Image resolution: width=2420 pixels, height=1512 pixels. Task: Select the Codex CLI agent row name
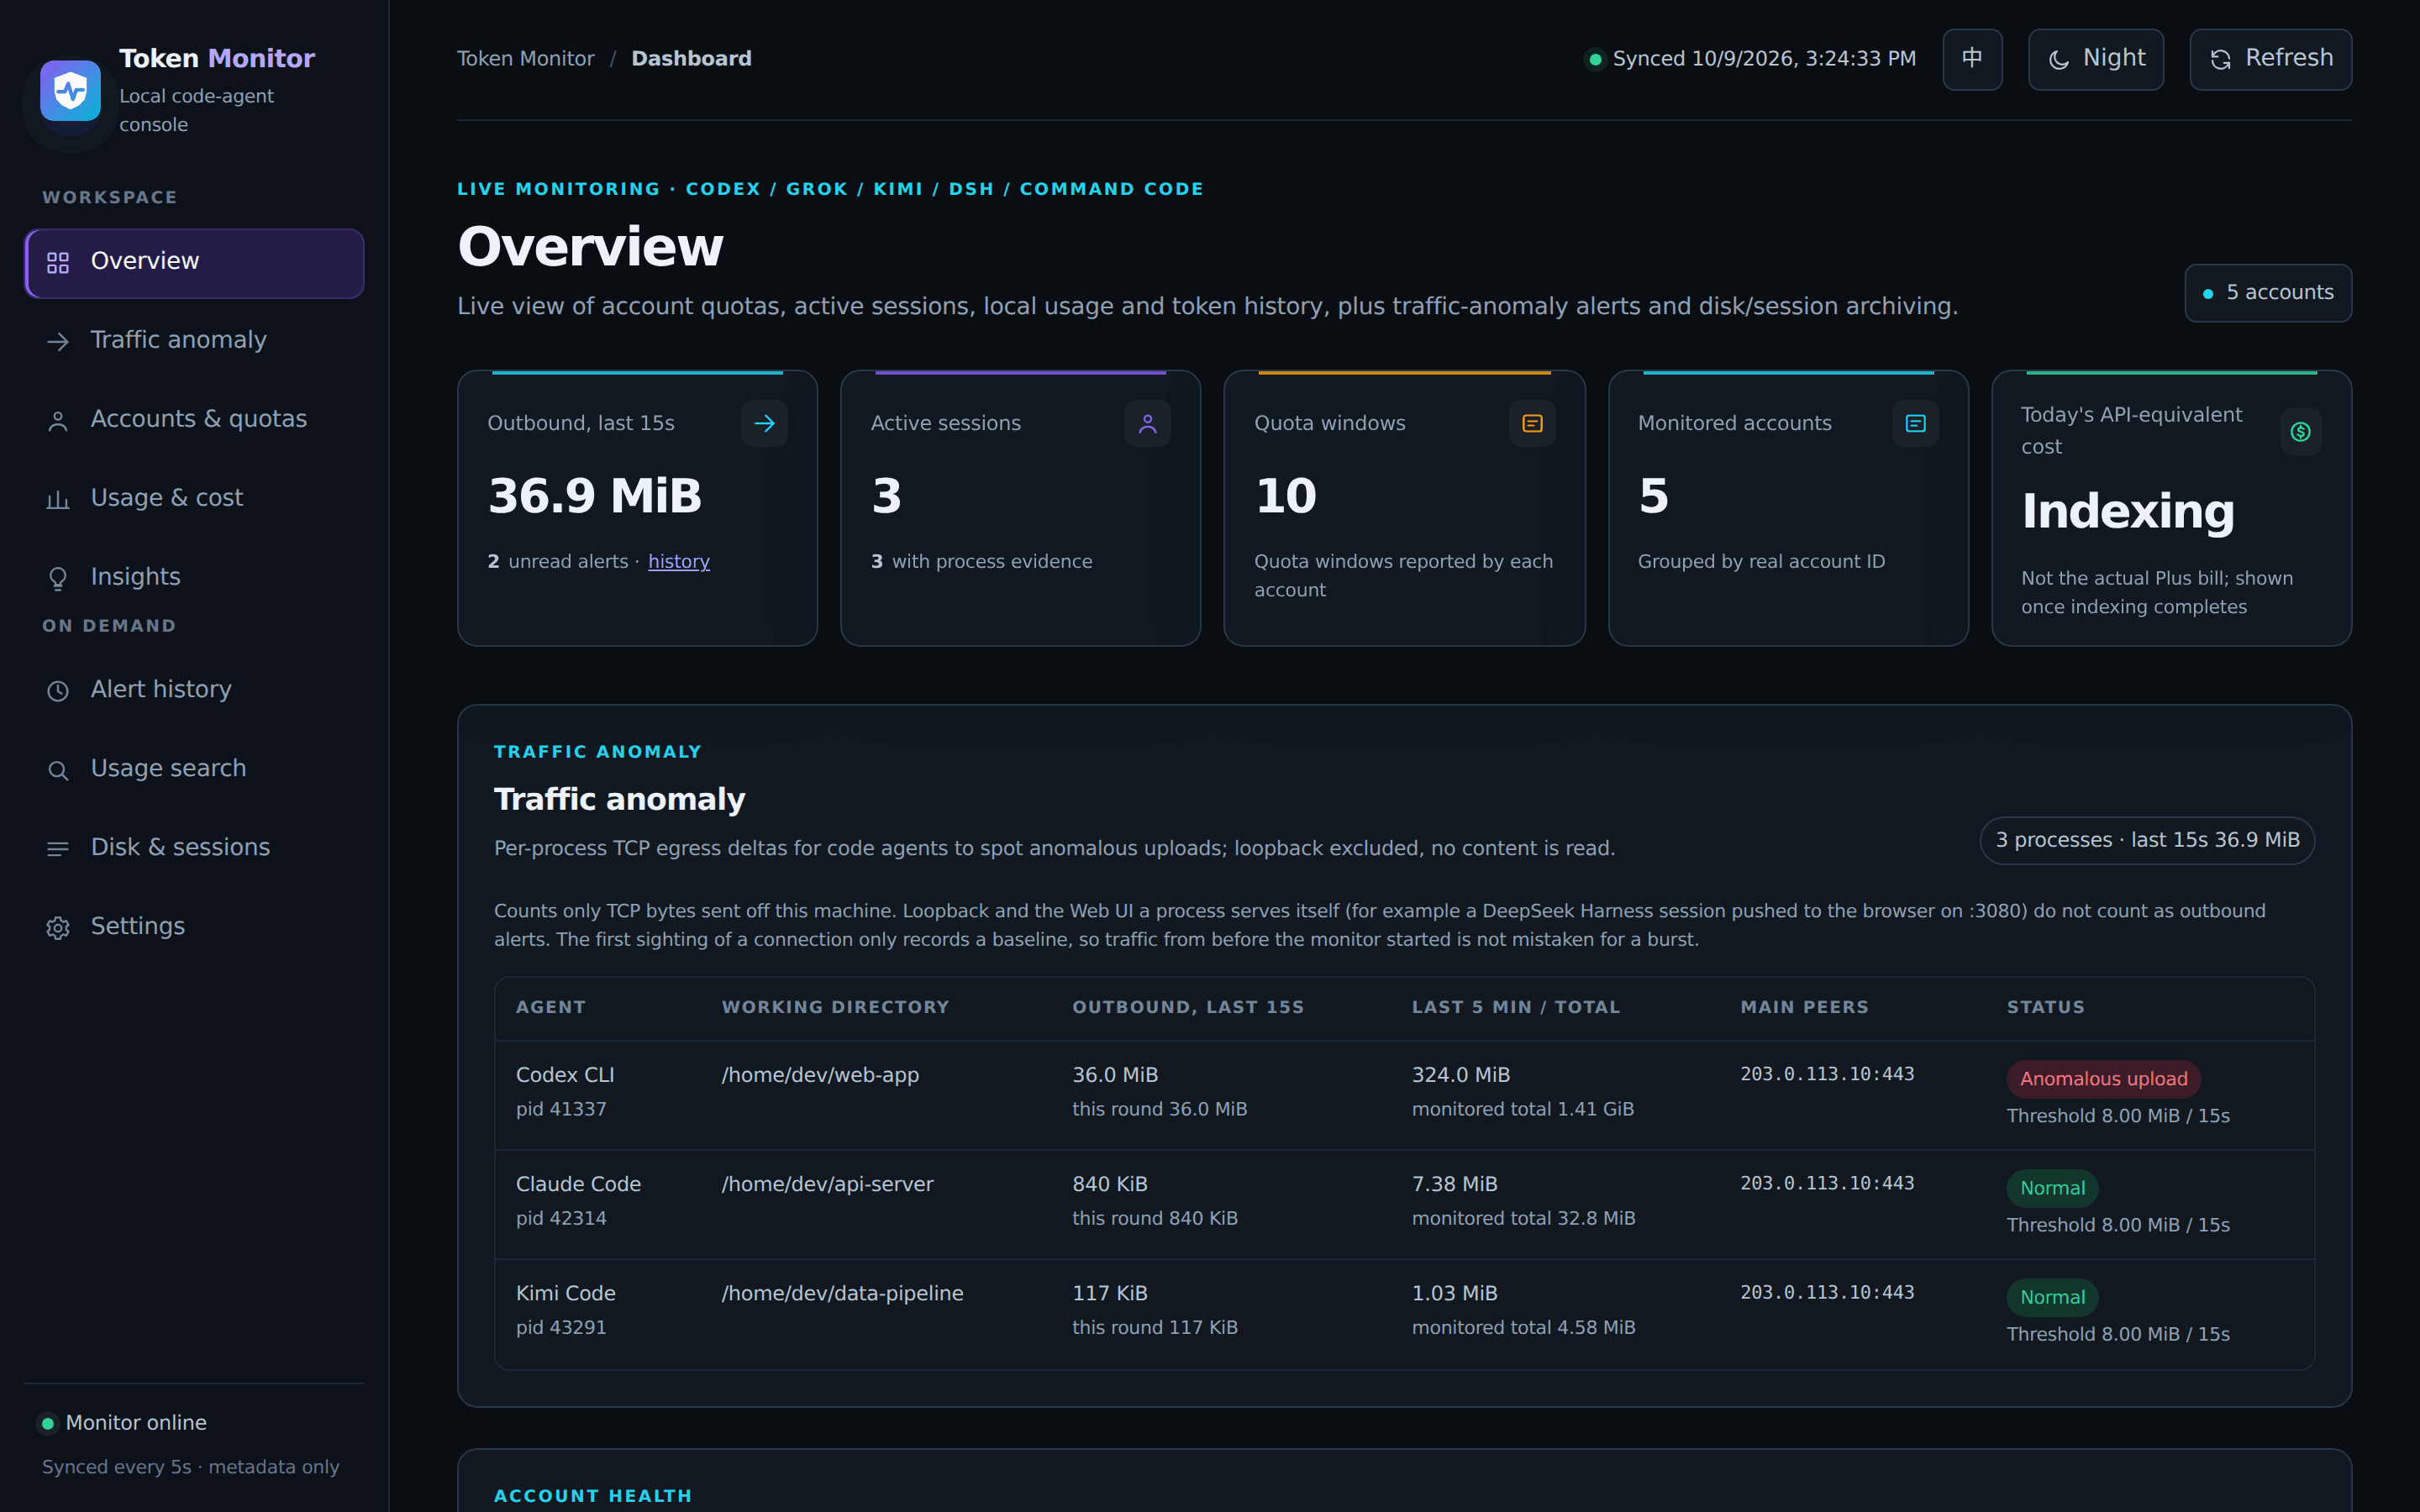[x=565, y=1076]
